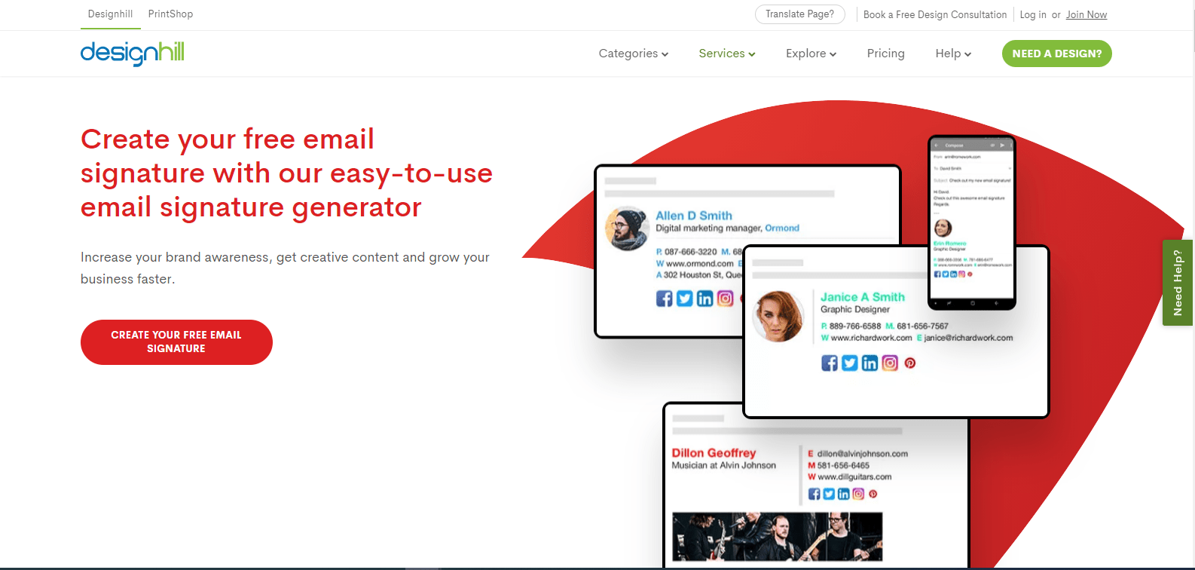Switch to the Designhill tab
This screenshot has height=570, width=1195.
pos(110,14)
